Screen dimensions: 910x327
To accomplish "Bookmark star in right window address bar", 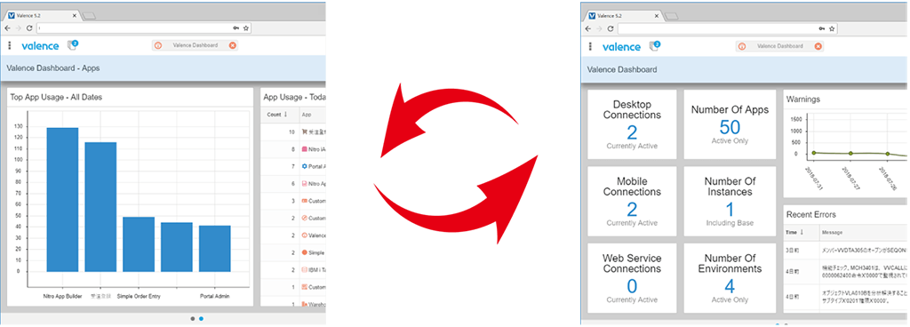I will pyautogui.click(x=832, y=28).
